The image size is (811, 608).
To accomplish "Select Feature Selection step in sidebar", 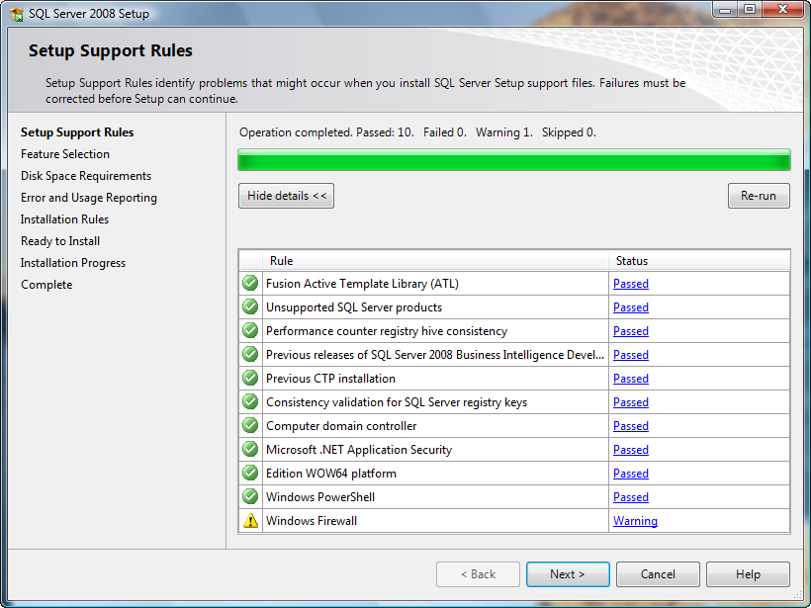I will coord(65,154).
